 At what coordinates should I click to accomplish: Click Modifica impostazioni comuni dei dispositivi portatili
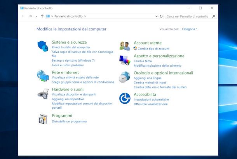point(82,106)
